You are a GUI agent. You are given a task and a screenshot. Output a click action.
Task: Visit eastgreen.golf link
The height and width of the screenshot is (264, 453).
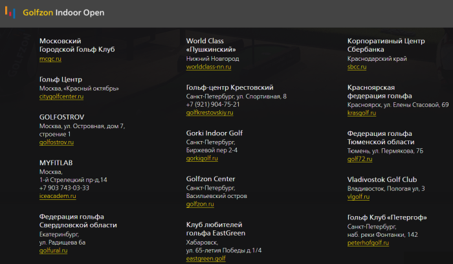(206, 259)
